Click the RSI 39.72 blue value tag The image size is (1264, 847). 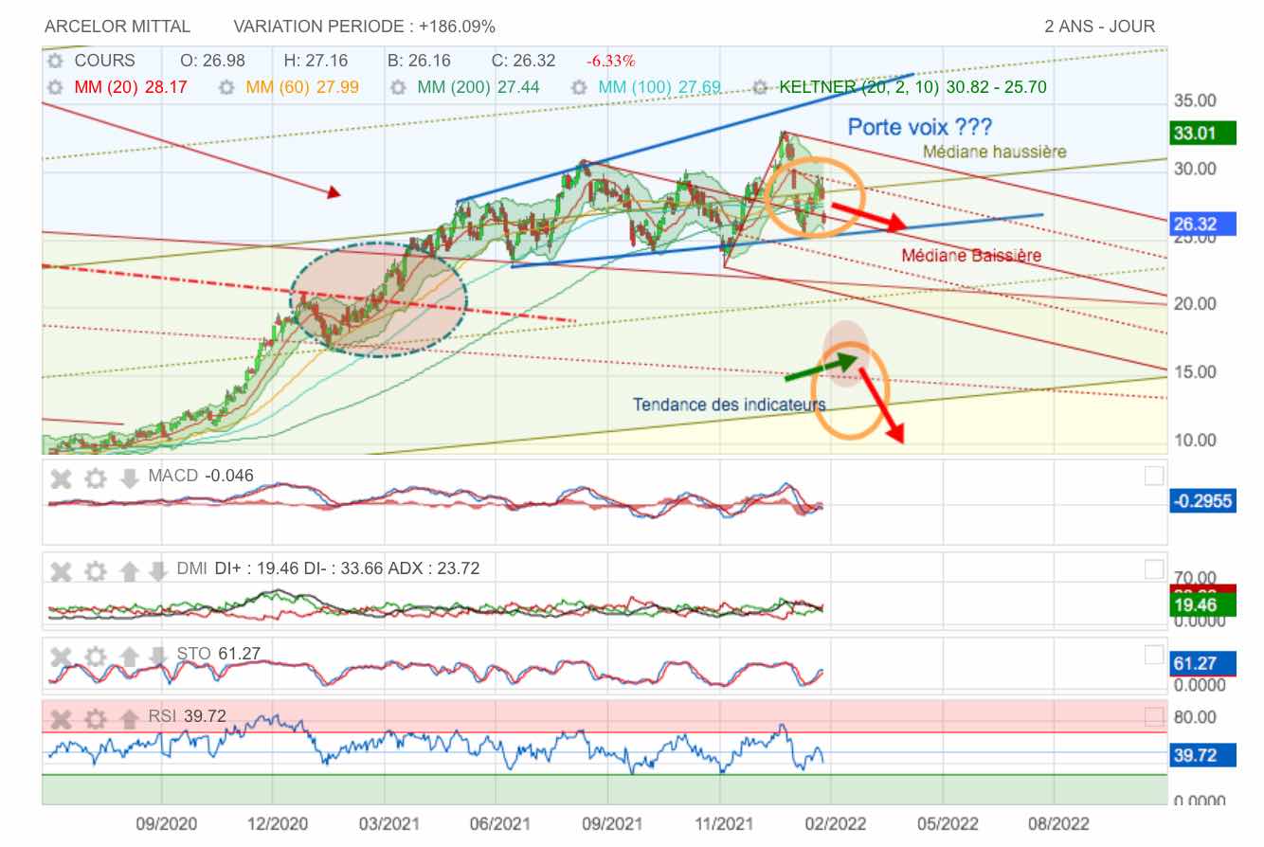point(1203,755)
